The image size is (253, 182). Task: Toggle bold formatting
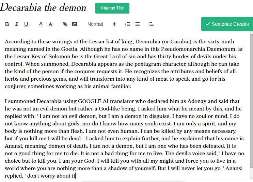tap(7, 24)
